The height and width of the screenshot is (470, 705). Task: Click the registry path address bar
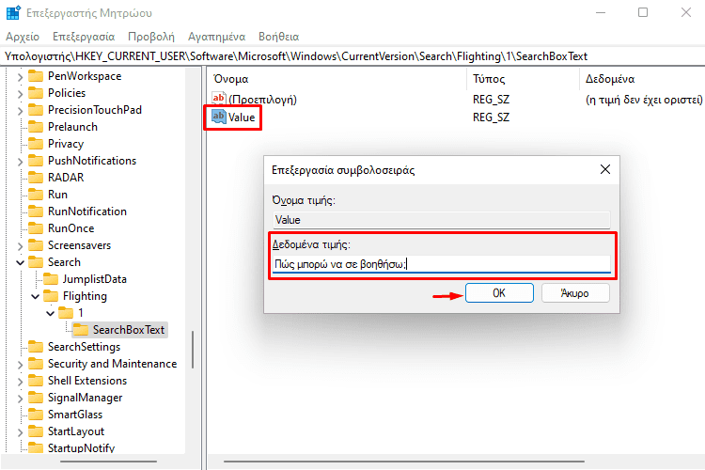coord(352,56)
